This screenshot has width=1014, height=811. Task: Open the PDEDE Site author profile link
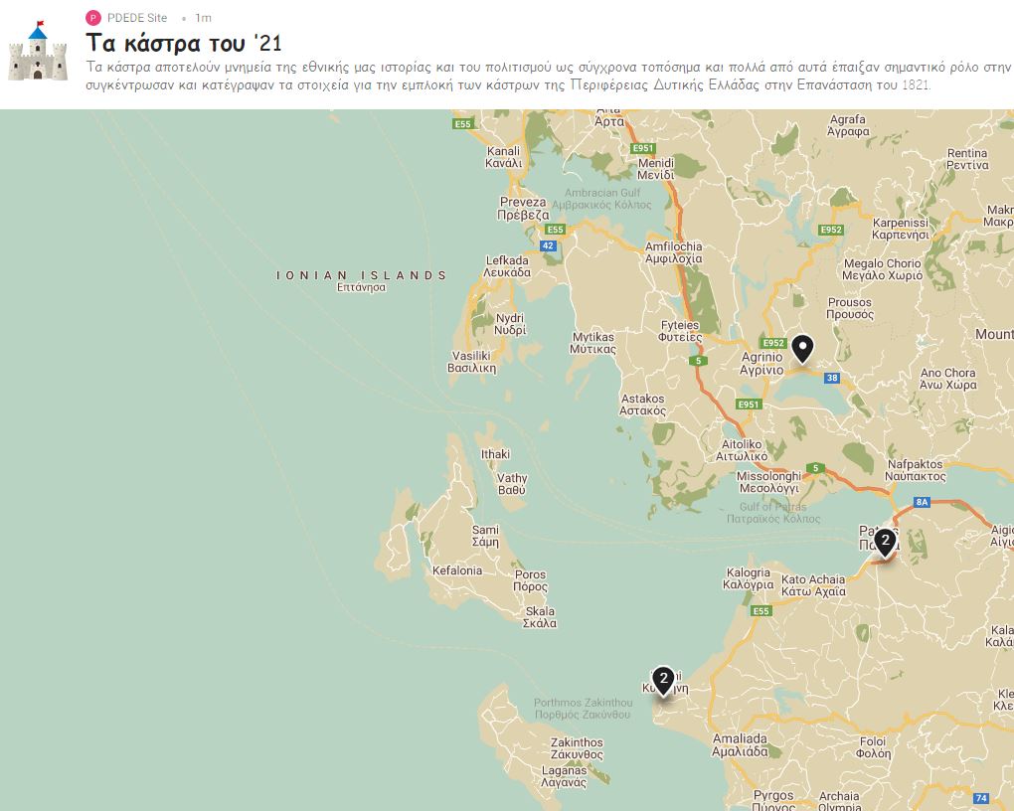pos(137,18)
